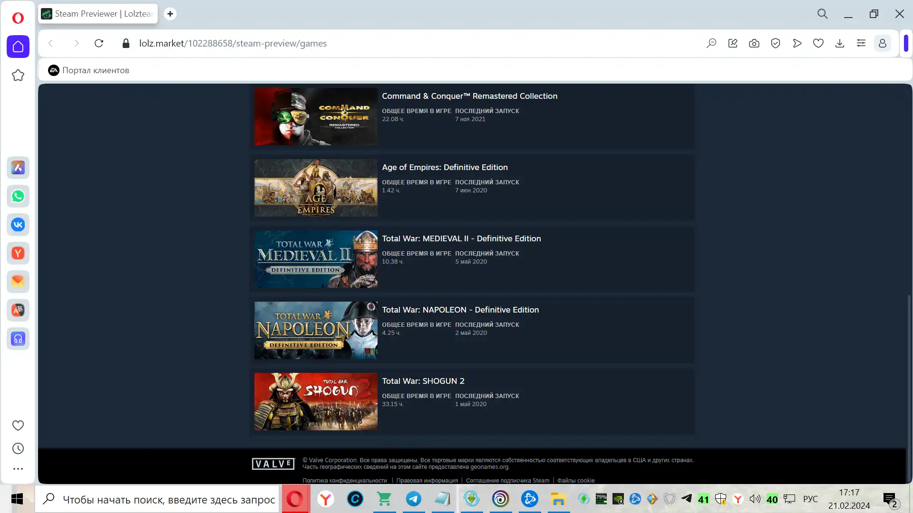This screenshot has width=913, height=513.
Task: Click the Windows taskbar search field
Action: (x=162, y=499)
